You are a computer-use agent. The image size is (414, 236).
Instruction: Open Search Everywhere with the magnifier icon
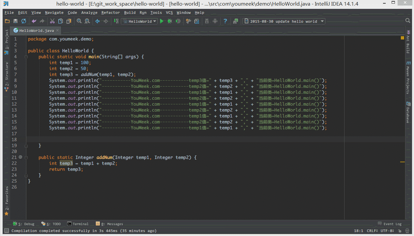[408, 20]
